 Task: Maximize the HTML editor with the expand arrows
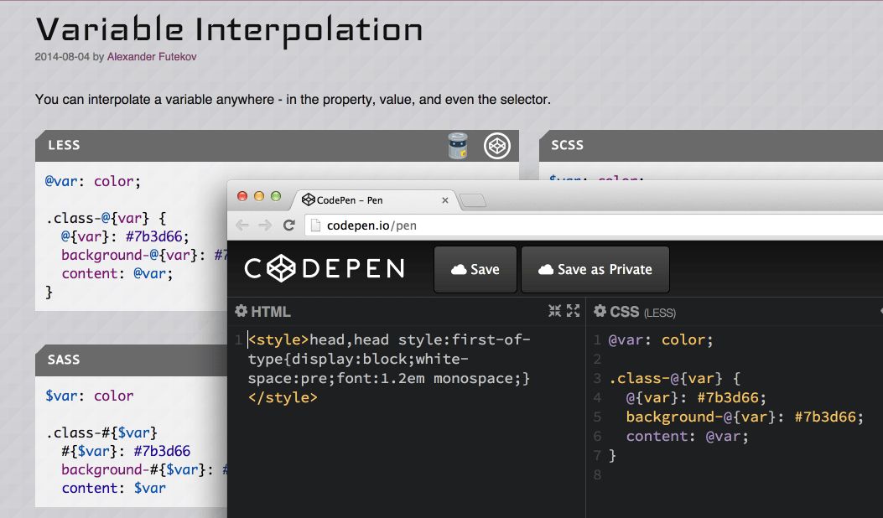tap(573, 311)
